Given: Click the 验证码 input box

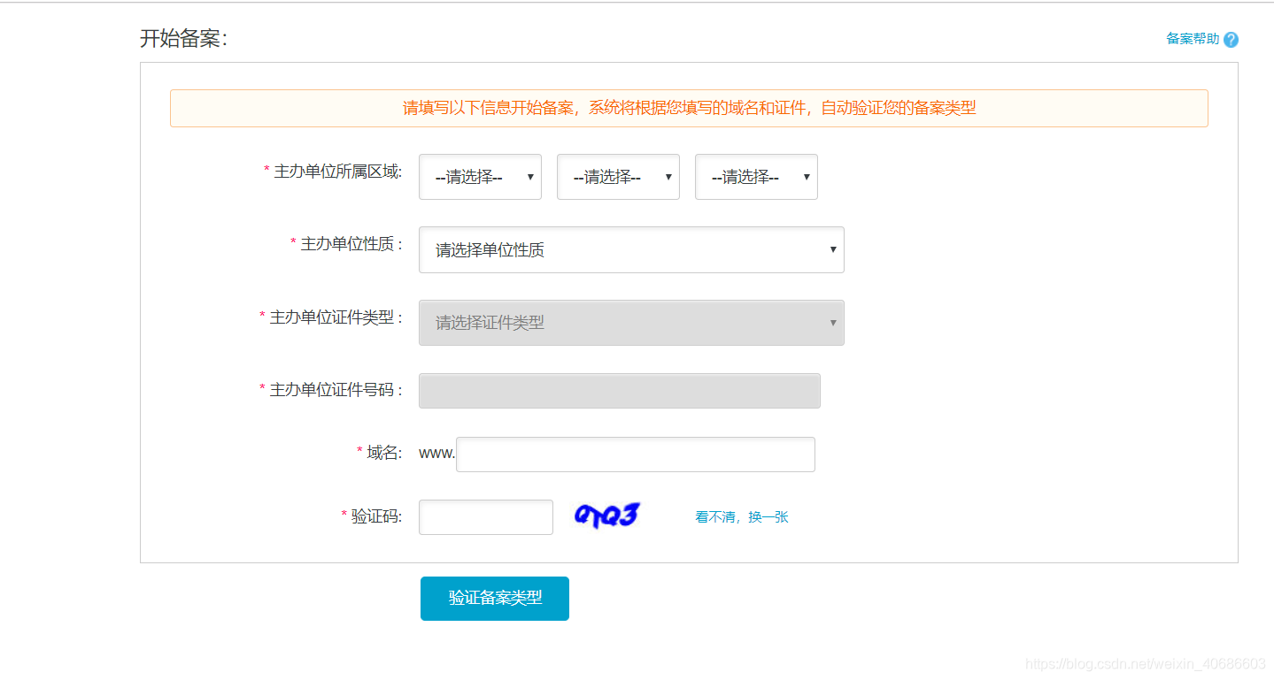Looking at the screenshot, I should [486, 517].
